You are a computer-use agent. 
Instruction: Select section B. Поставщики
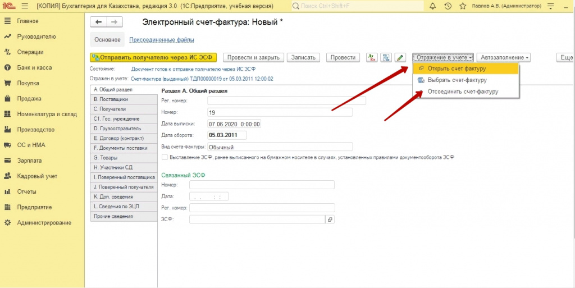click(124, 99)
